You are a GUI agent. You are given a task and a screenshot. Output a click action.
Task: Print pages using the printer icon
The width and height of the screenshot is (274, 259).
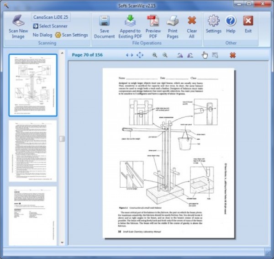pyautogui.click(x=173, y=21)
